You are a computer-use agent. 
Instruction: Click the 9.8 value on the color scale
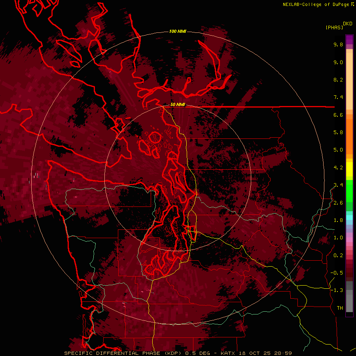point(338,44)
